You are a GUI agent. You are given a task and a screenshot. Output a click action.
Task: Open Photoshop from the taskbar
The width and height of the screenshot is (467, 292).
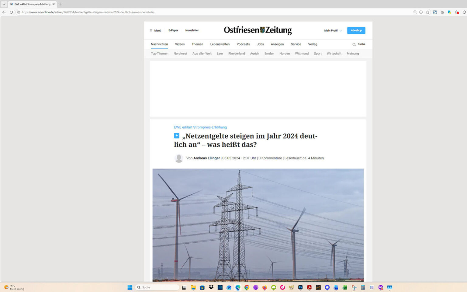[x=300, y=287]
